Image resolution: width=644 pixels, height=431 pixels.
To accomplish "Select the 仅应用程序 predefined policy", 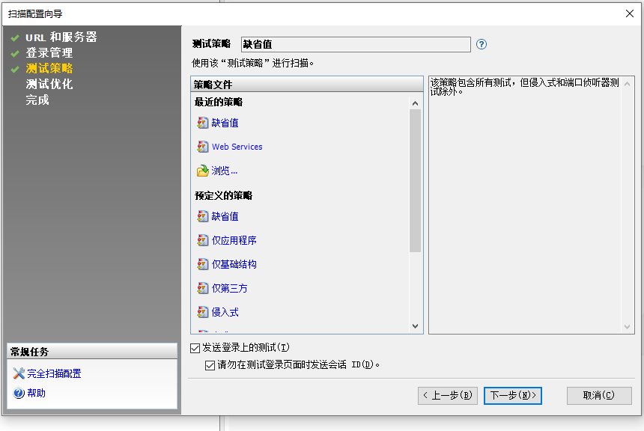I will (x=228, y=240).
